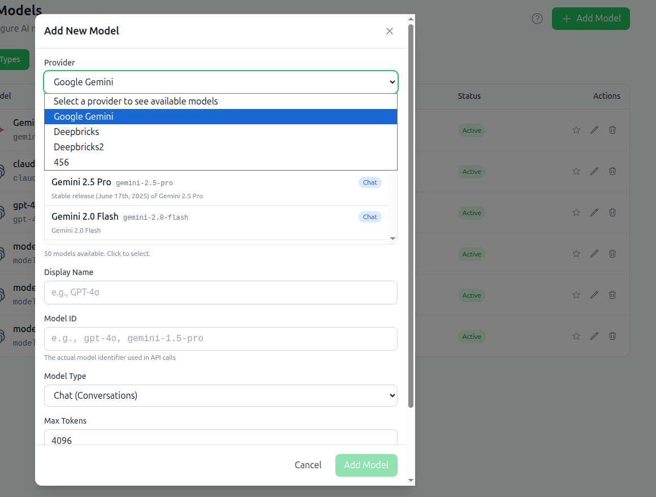The image size is (656, 497).
Task: Click 'The actual model identifier used in API calls' hint
Action: tap(110, 358)
